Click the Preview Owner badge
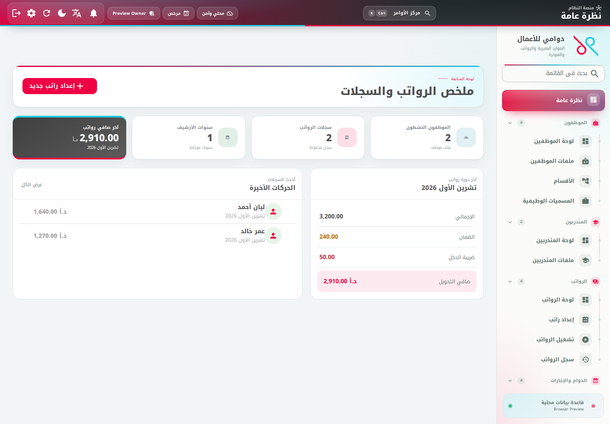Screen dimensions: 610x424 pyautogui.click(x=134, y=13)
